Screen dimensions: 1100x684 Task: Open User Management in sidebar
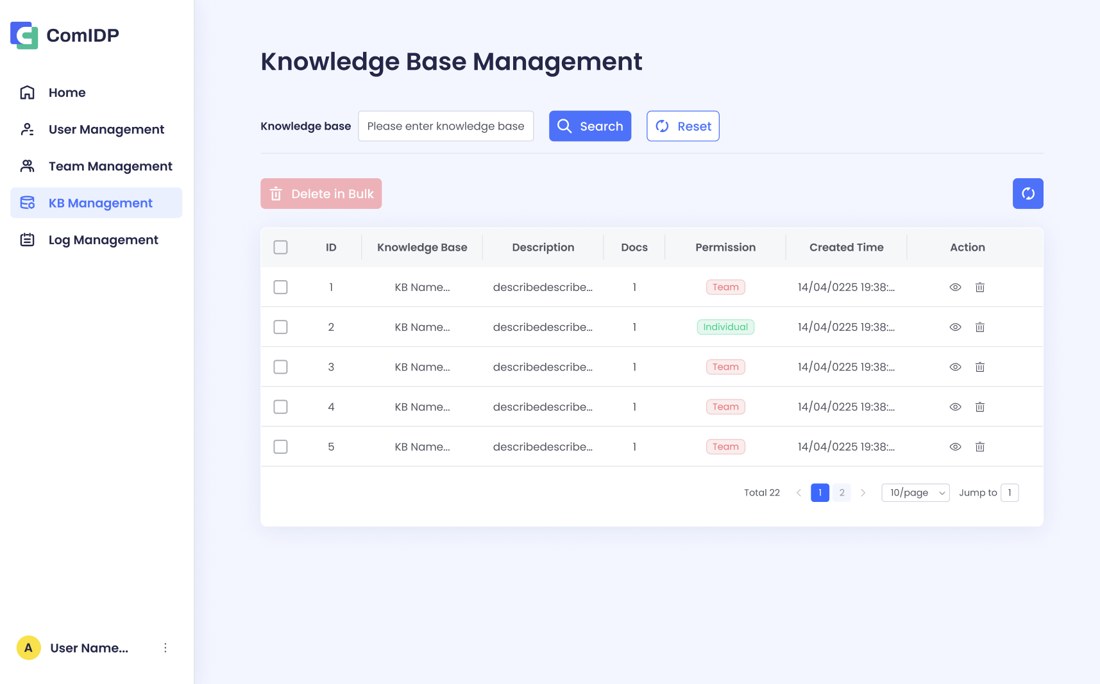[106, 129]
